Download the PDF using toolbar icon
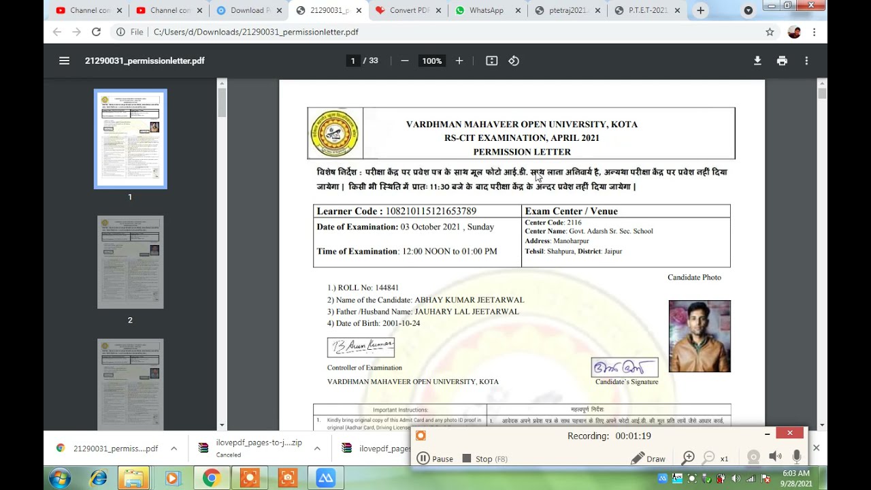This screenshot has height=490, width=871. pos(757,61)
